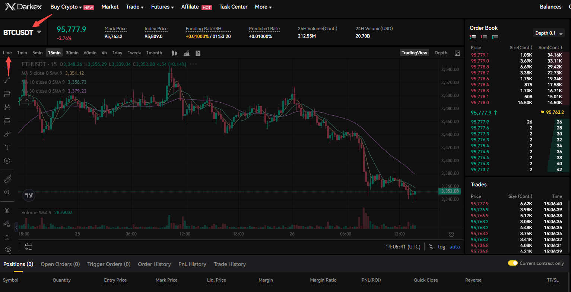The width and height of the screenshot is (571, 292).
Task: Show buy orders only in order book
Action: pos(495,37)
